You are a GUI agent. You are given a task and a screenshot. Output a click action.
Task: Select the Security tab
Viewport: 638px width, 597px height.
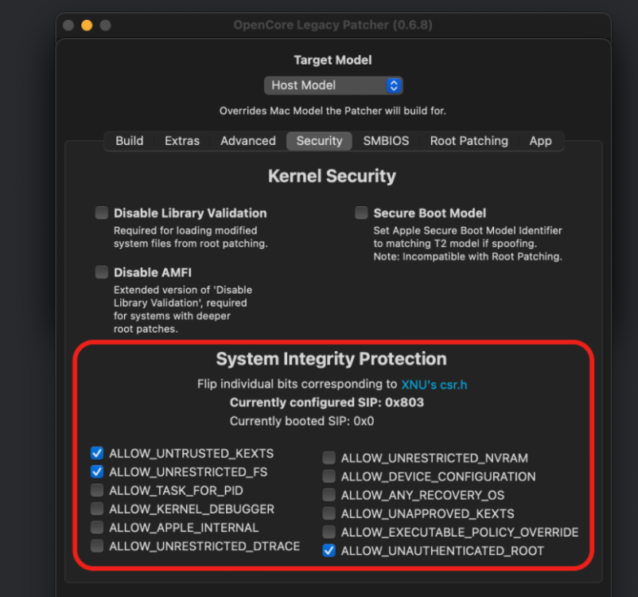click(x=320, y=141)
